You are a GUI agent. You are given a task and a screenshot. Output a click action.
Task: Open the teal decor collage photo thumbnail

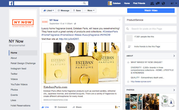[x=134, y=102]
